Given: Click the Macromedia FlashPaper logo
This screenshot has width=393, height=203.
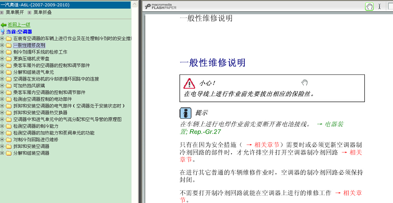Looking at the screenshot, I should pyautogui.click(x=161, y=6).
